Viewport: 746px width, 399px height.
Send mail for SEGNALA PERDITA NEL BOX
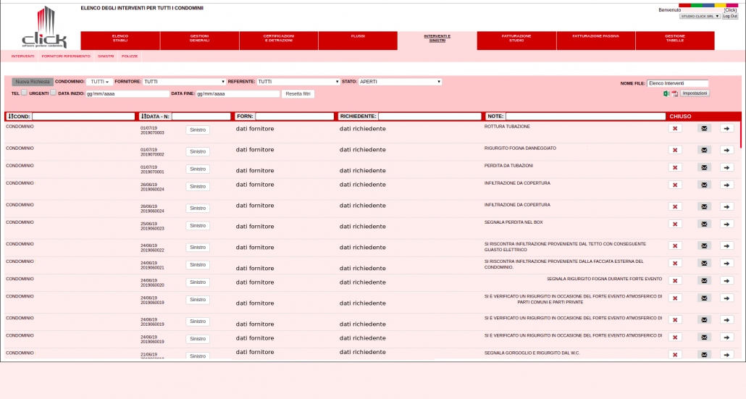click(x=704, y=224)
